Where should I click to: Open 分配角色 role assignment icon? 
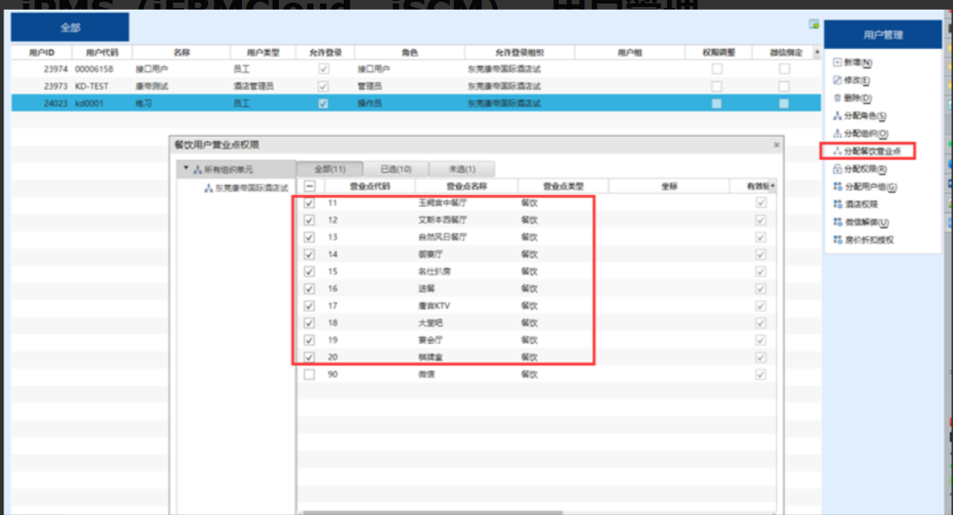(837, 116)
